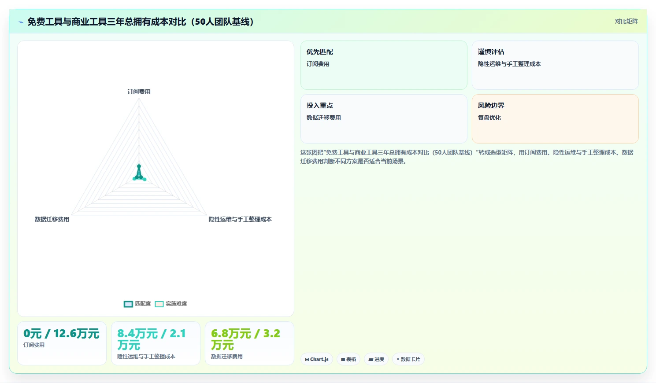Click the description paragraph starting 这张图把
This screenshot has width=656, height=383.
pos(467,157)
